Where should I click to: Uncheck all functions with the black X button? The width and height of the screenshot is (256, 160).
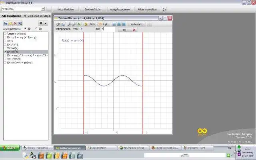click(x=41, y=23)
